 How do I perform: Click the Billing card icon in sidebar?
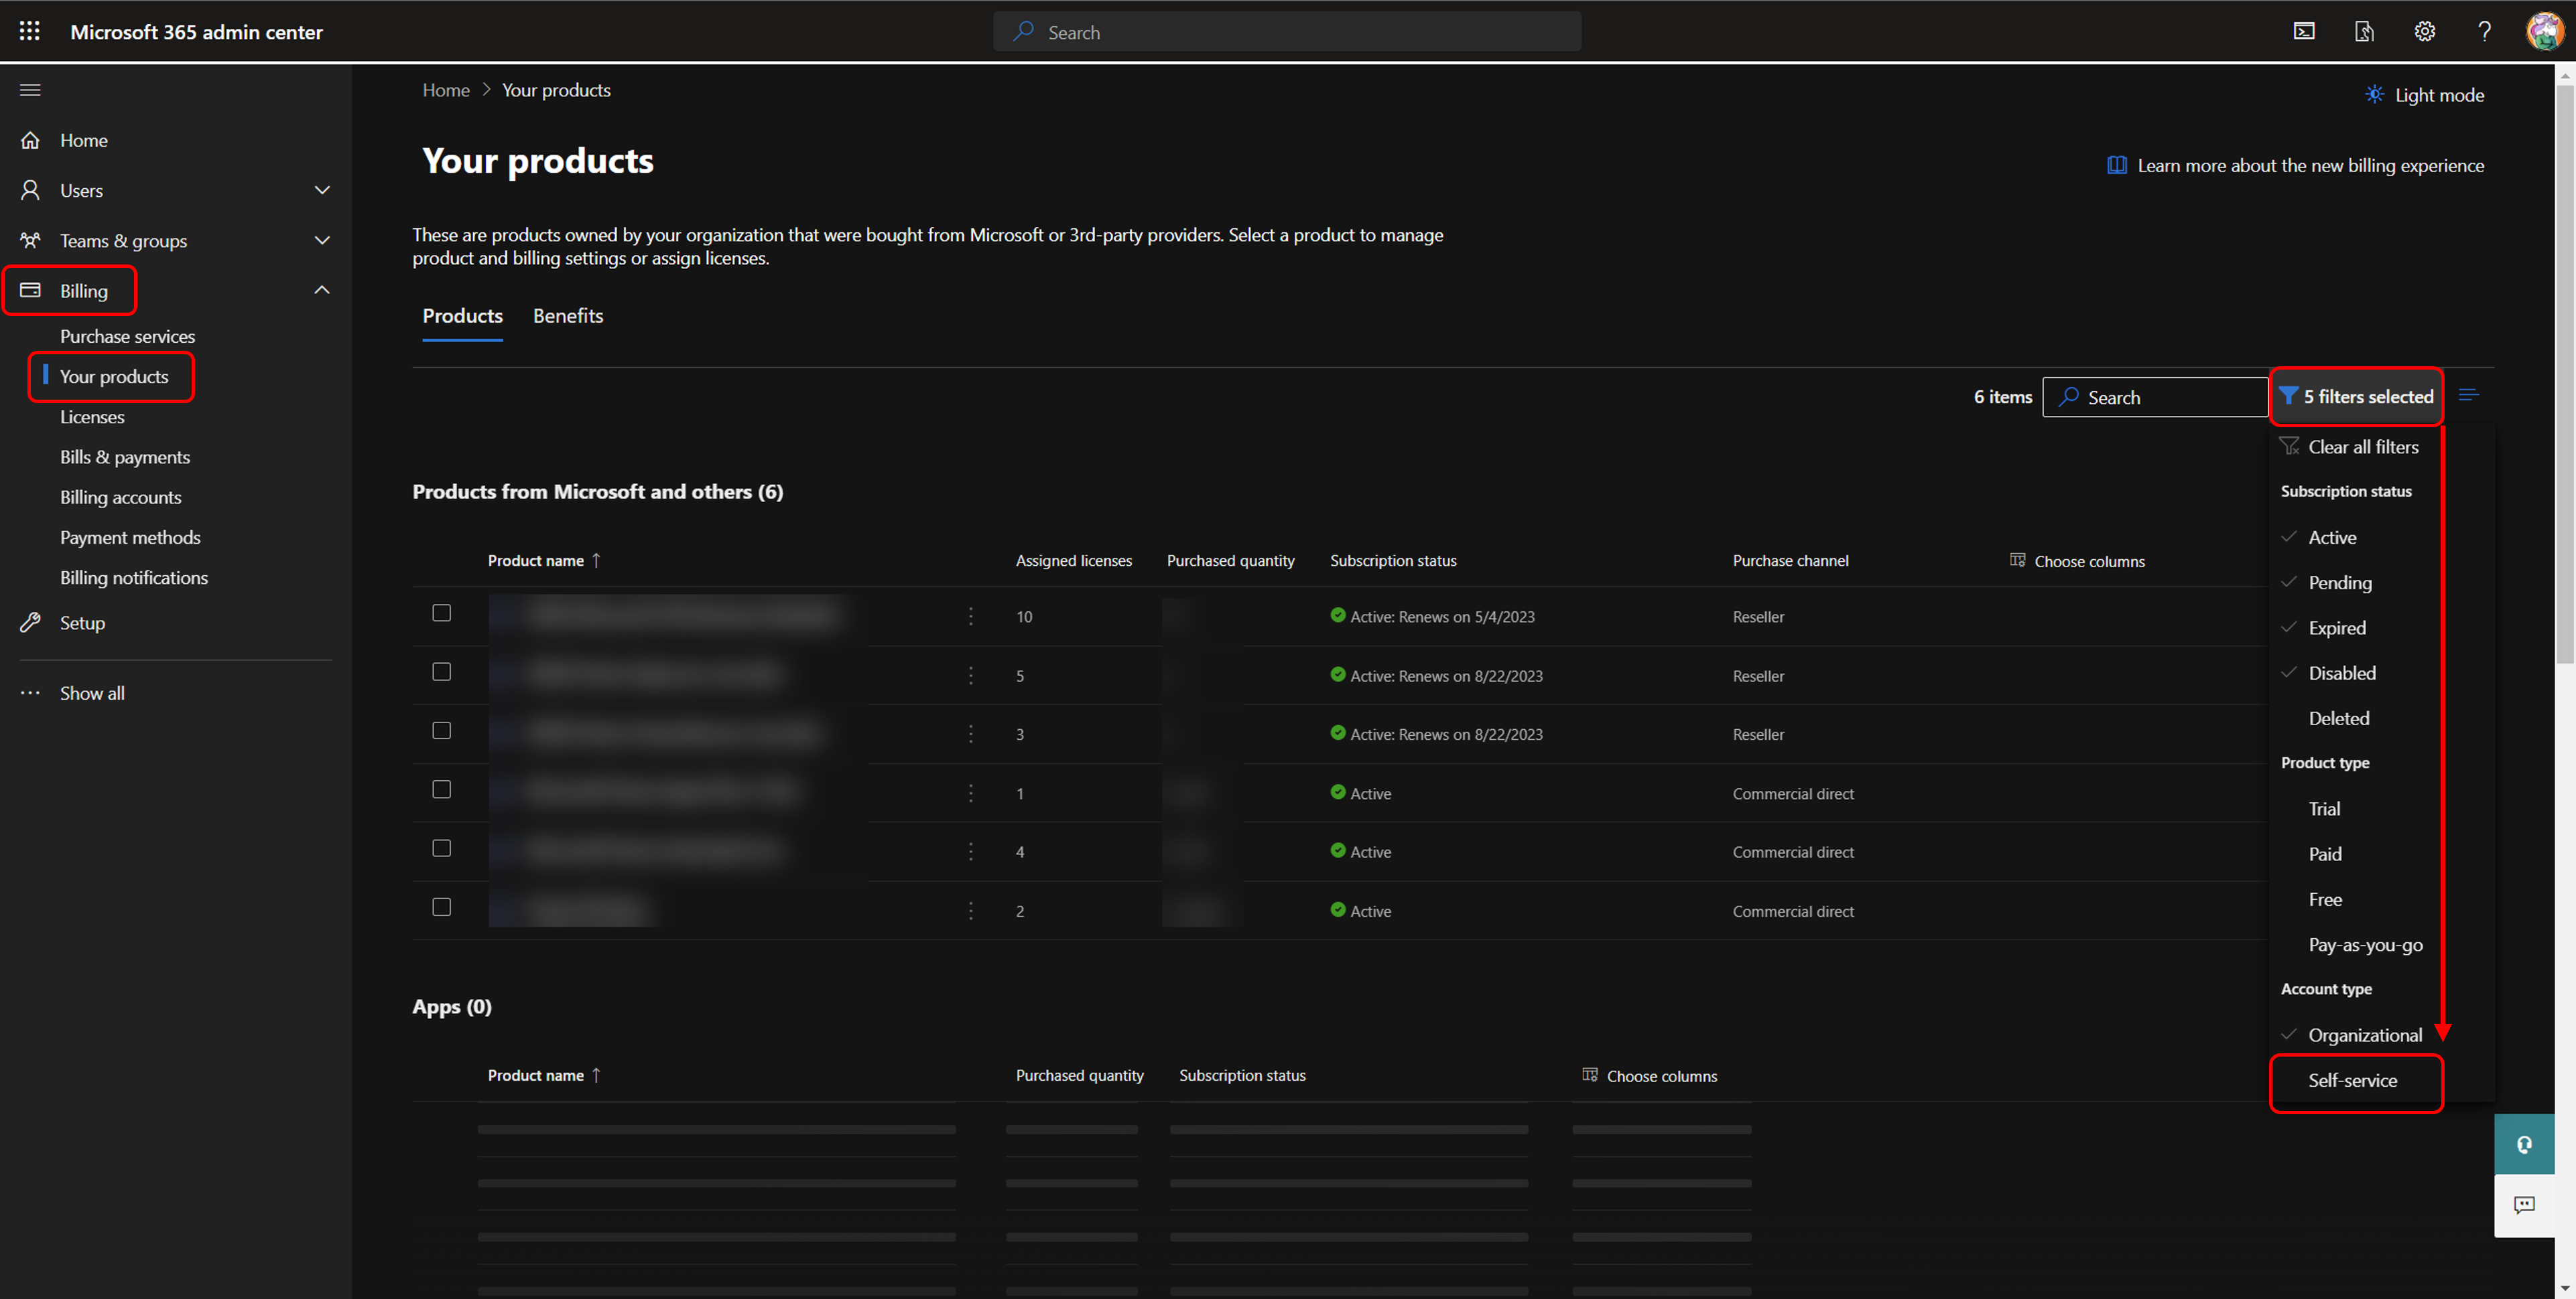[31, 290]
